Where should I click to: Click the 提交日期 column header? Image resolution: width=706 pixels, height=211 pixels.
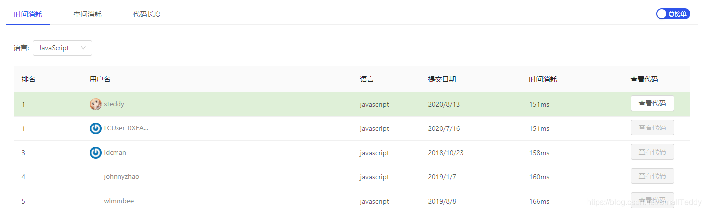coord(442,79)
